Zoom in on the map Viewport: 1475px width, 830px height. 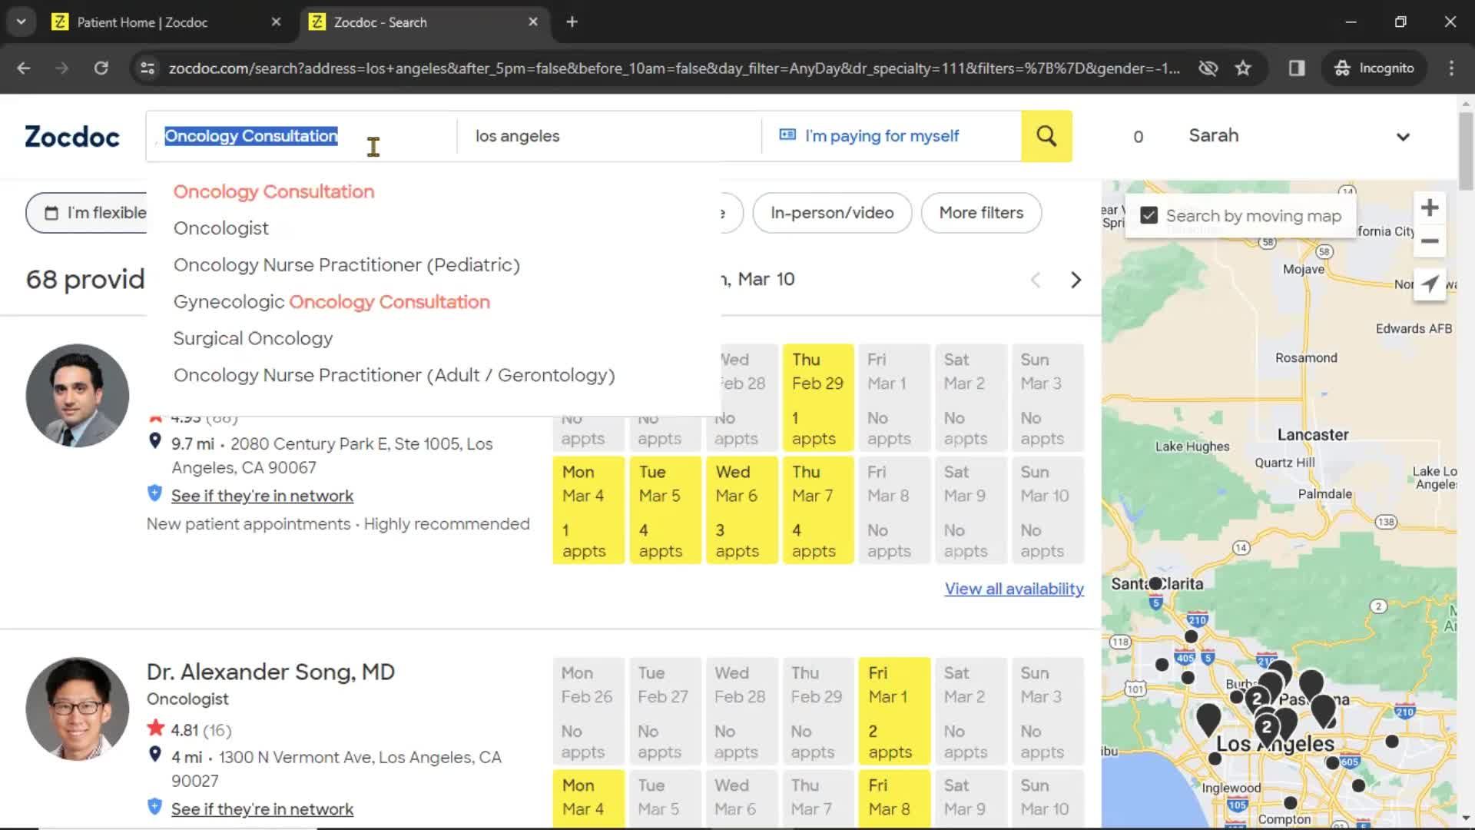(1429, 207)
